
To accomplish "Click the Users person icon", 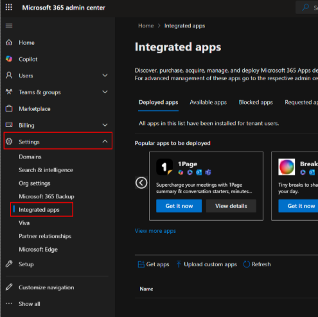I will tap(9, 75).
